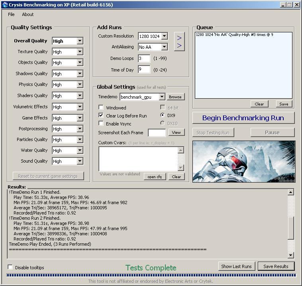The image size is (302, 286).
Task: Click the Results scrollbar thumb
Action: click(x=290, y=228)
